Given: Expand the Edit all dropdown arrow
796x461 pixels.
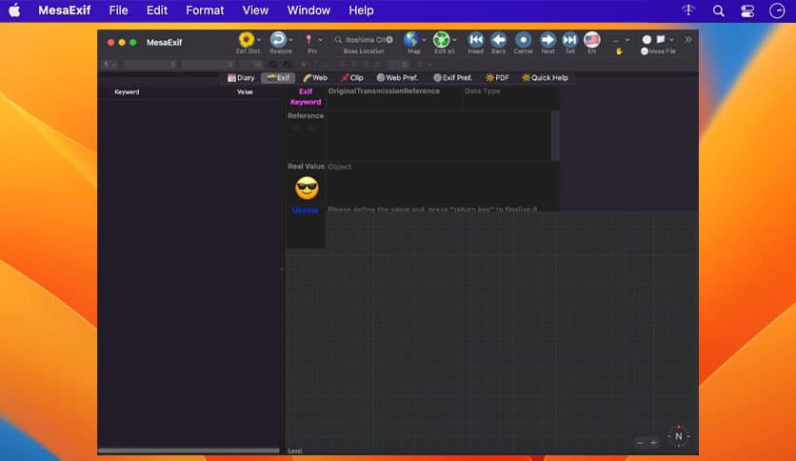Looking at the screenshot, I should (x=454, y=40).
